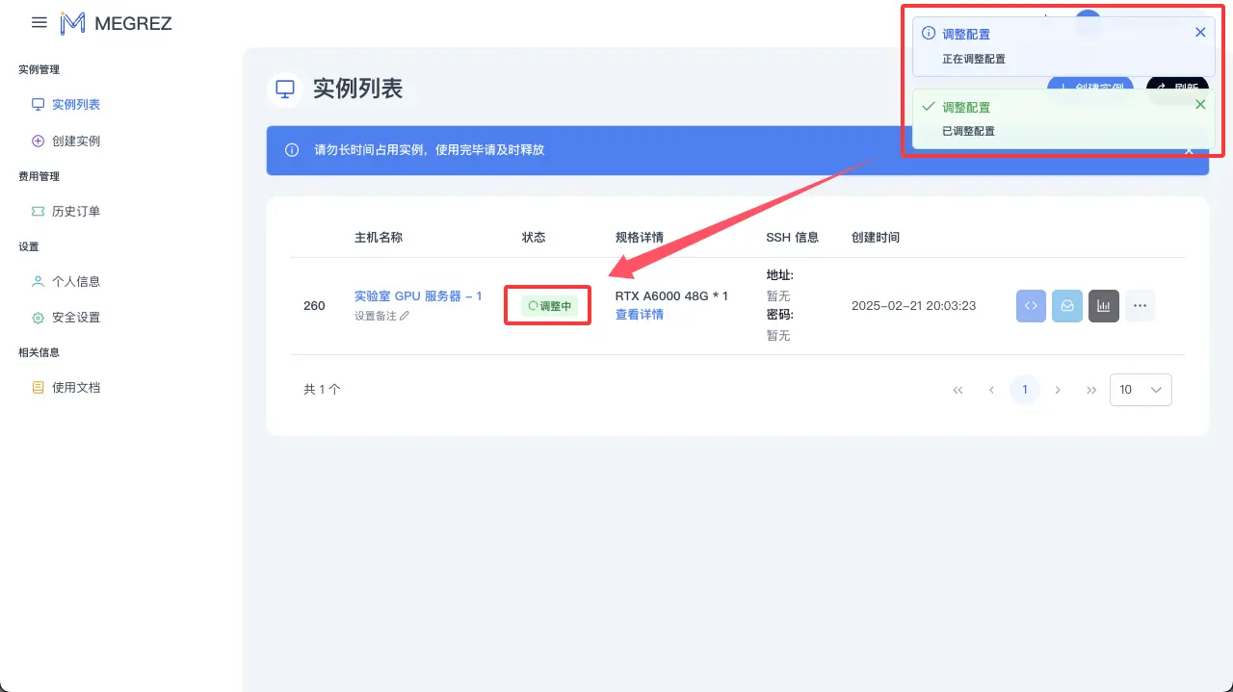This screenshot has width=1233, height=692.
Task: Open the monitoring bar chart icon
Action: click(x=1104, y=305)
